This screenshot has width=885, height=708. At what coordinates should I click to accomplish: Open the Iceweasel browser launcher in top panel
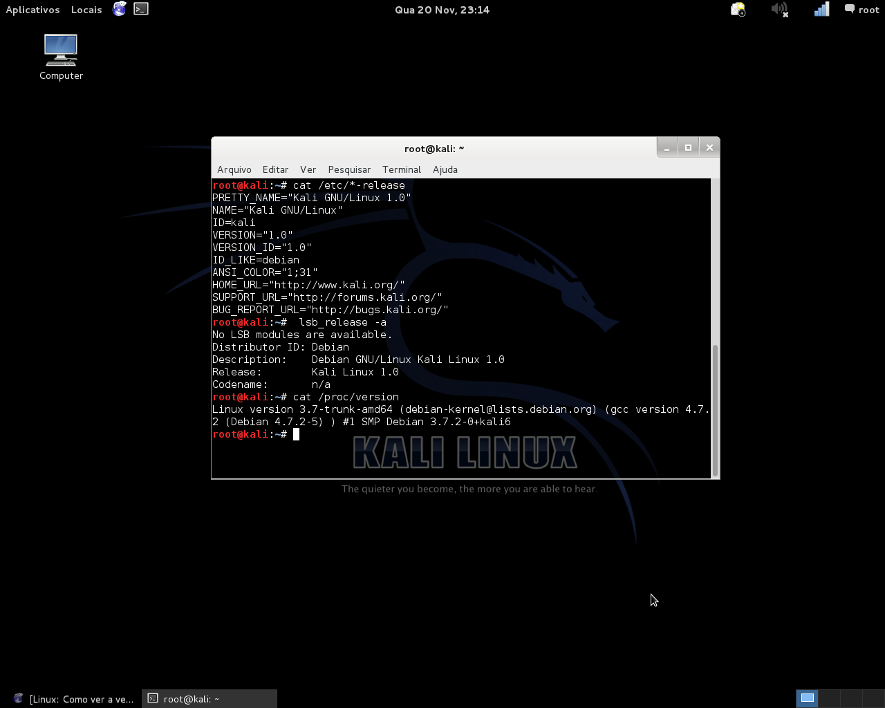120,9
